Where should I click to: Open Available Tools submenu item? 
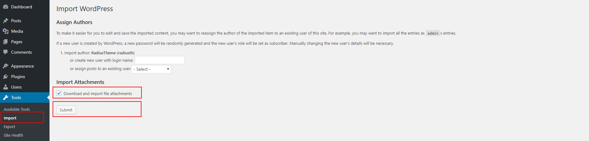click(x=17, y=110)
